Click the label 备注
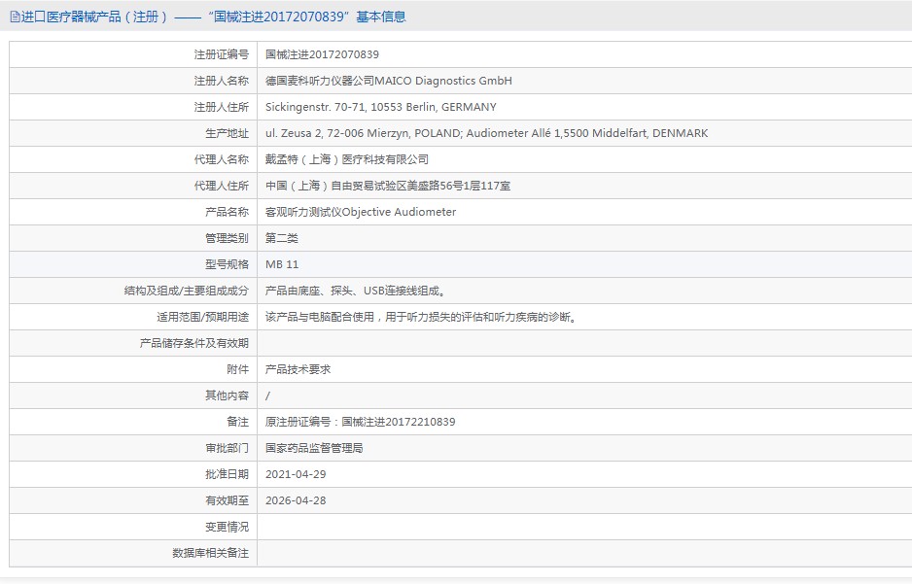This screenshot has height=584, width=912. point(238,422)
